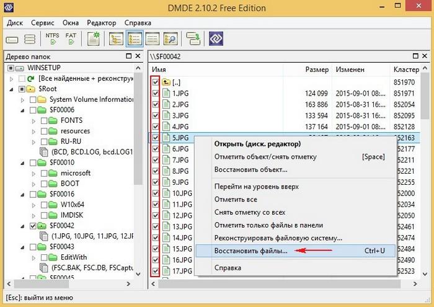Click the DMDE title bar application icon
This screenshot has width=434, height=307.
coord(9,7)
